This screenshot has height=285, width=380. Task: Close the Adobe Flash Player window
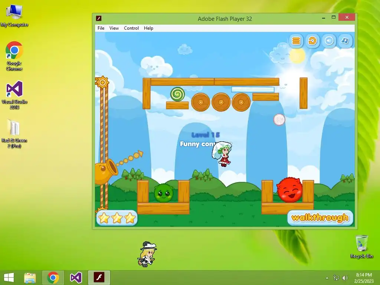pyautogui.click(x=347, y=17)
